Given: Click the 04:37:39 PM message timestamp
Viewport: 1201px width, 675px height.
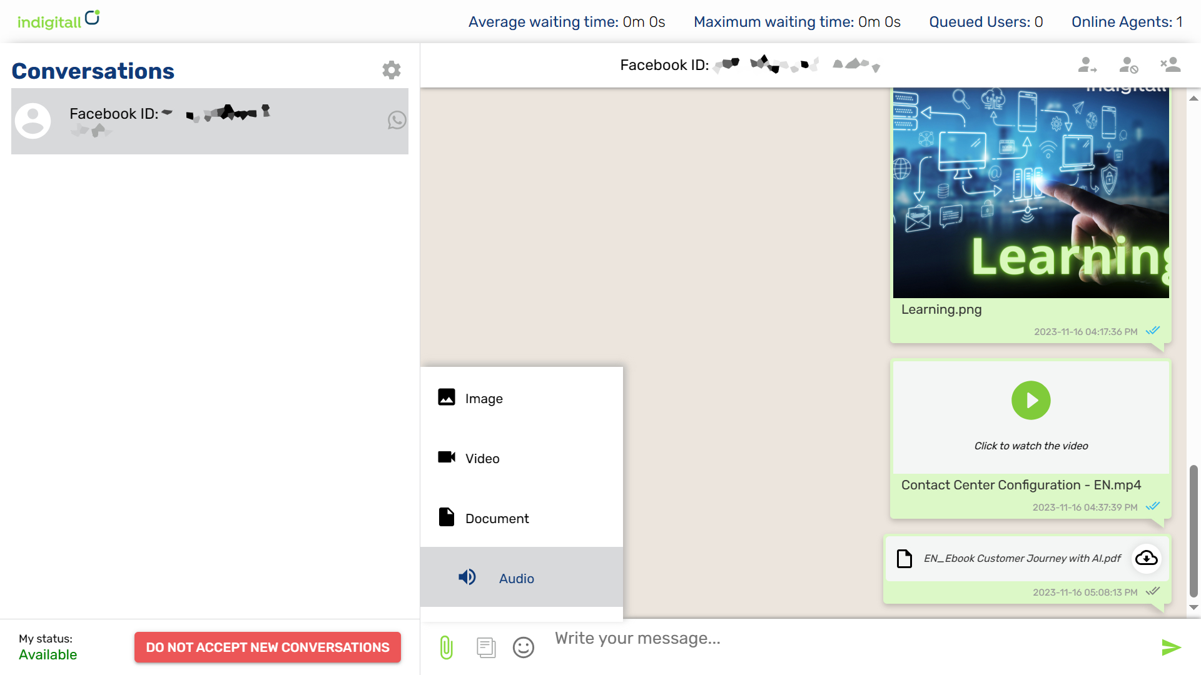Looking at the screenshot, I should [x=1085, y=507].
